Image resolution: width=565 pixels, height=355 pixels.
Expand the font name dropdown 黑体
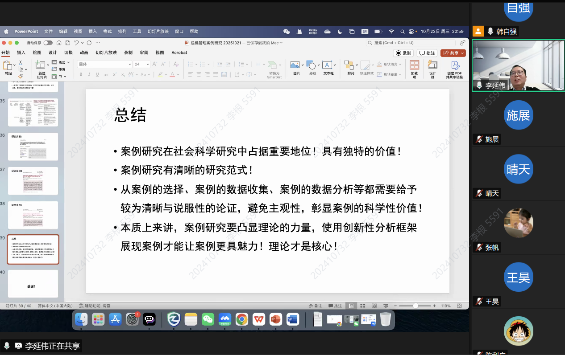130,64
